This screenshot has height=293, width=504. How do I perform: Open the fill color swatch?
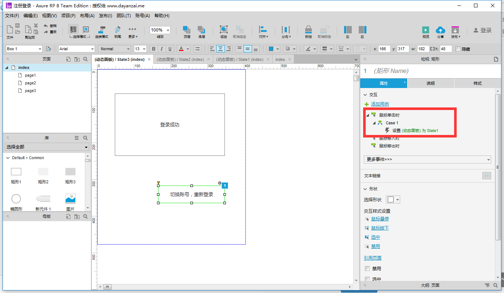point(271,49)
